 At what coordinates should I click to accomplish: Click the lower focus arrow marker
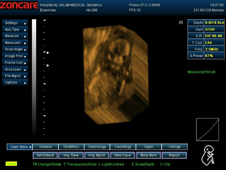48,65
